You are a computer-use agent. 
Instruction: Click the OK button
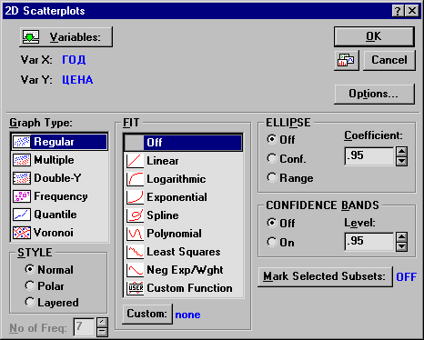(374, 36)
